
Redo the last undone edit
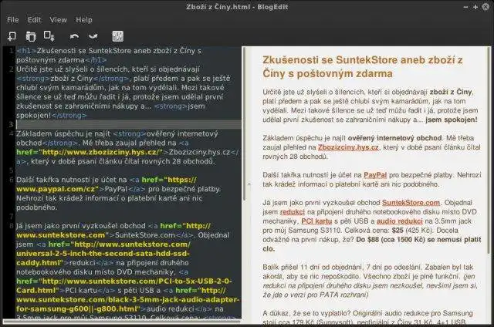[93, 36]
